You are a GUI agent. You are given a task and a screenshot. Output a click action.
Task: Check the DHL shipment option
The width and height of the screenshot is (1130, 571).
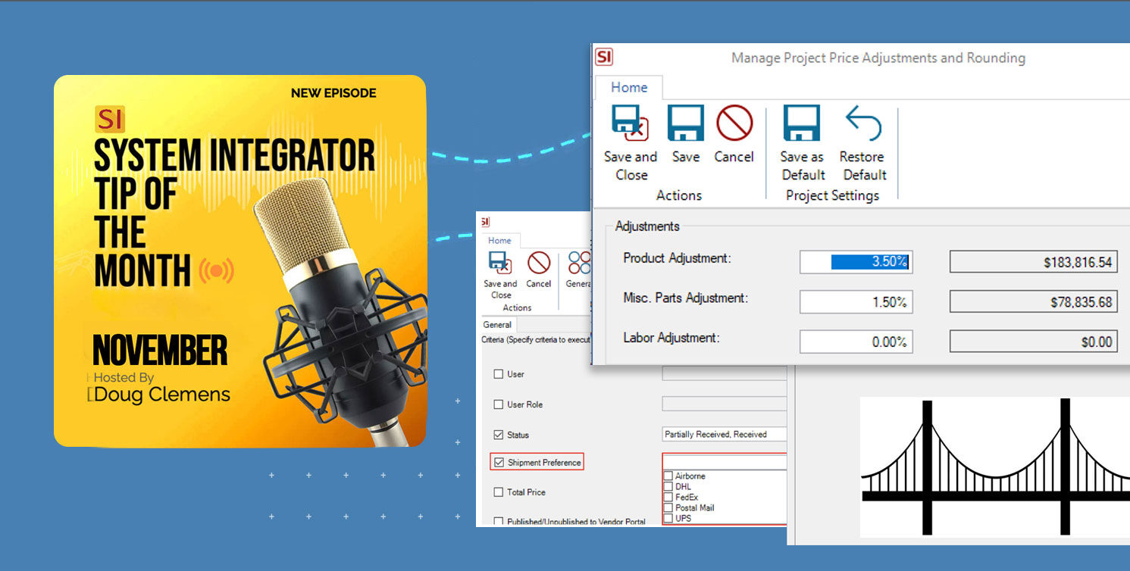[x=668, y=487]
